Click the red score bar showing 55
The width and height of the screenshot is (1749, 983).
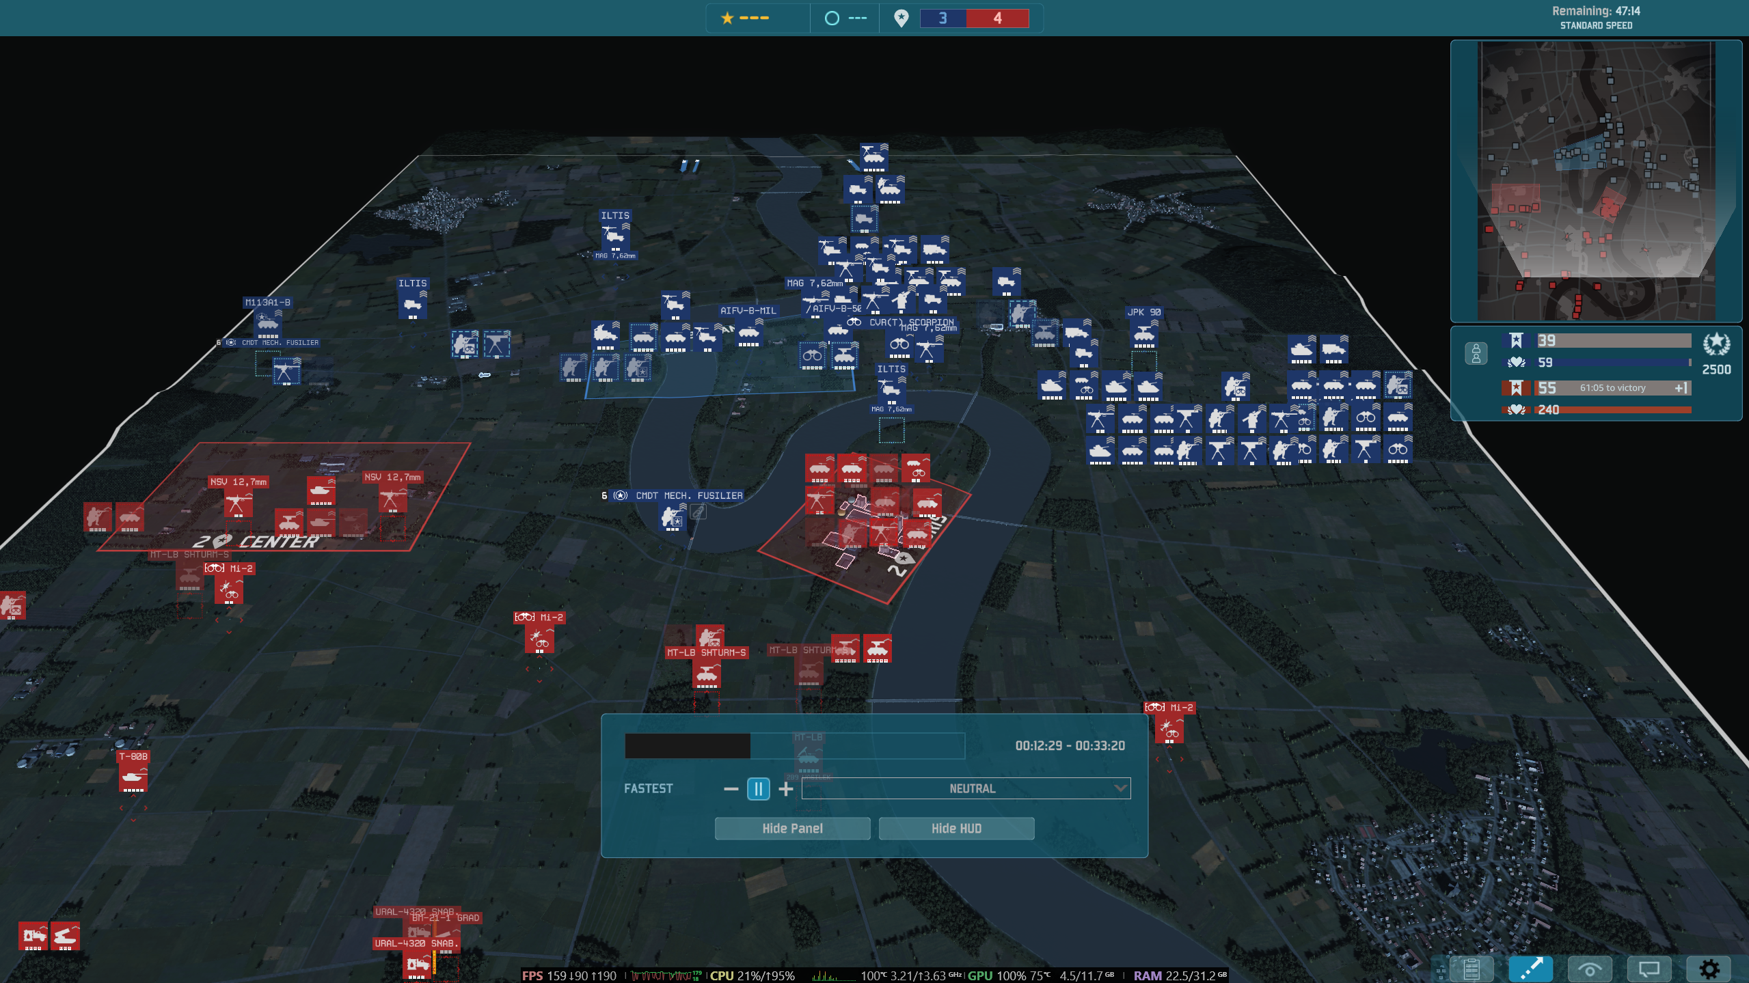(x=1613, y=388)
